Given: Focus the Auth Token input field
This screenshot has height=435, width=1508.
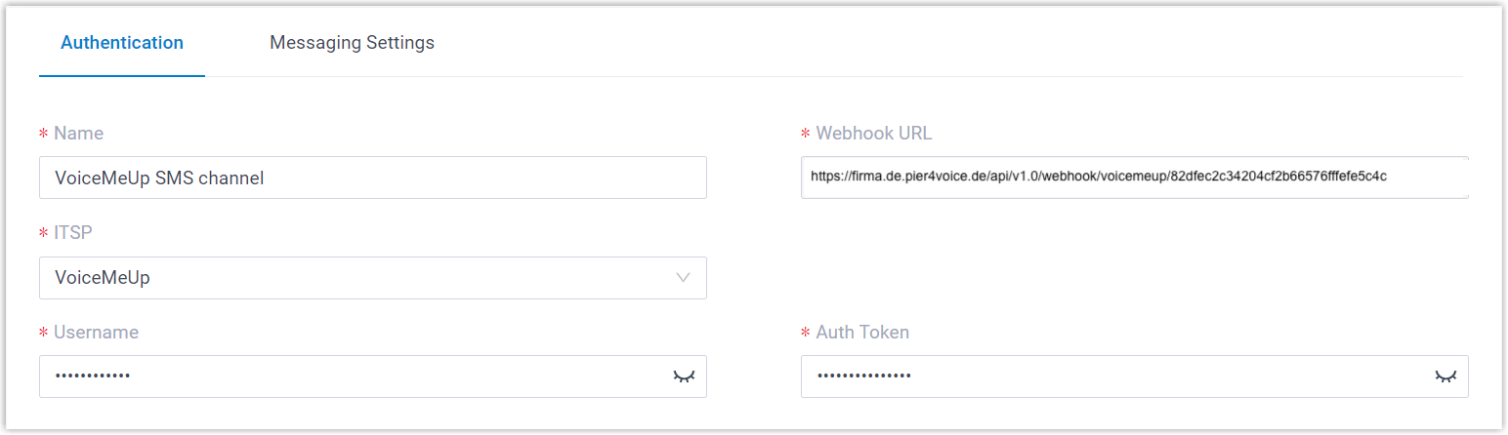Looking at the screenshot, I should pyautogui.click(x=1113, y=376).
